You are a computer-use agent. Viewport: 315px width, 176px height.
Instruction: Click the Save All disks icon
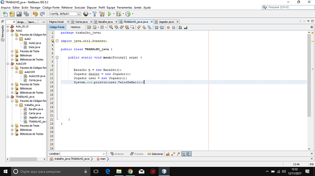(x=26, y=14)
